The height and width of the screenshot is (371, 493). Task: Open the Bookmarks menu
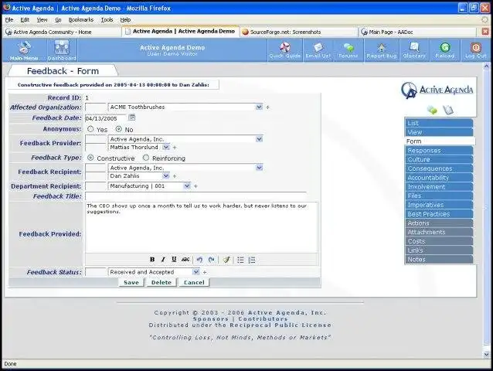pos(81,19)
